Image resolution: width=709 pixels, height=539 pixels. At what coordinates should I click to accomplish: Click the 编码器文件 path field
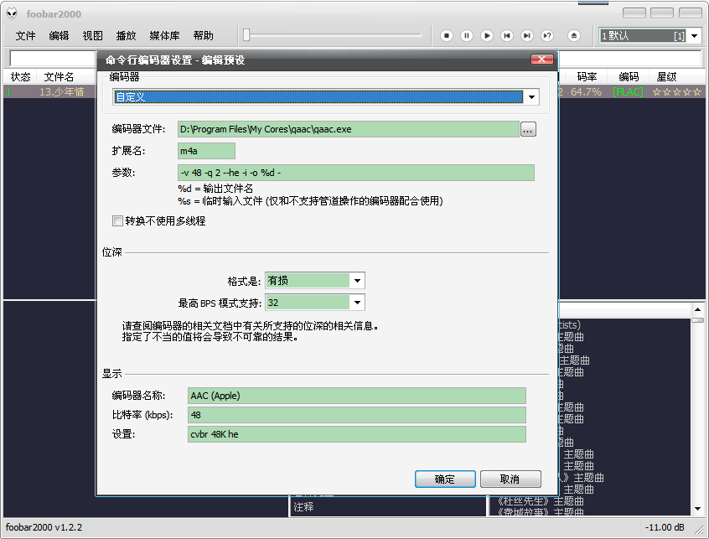(x=348, y=129)
